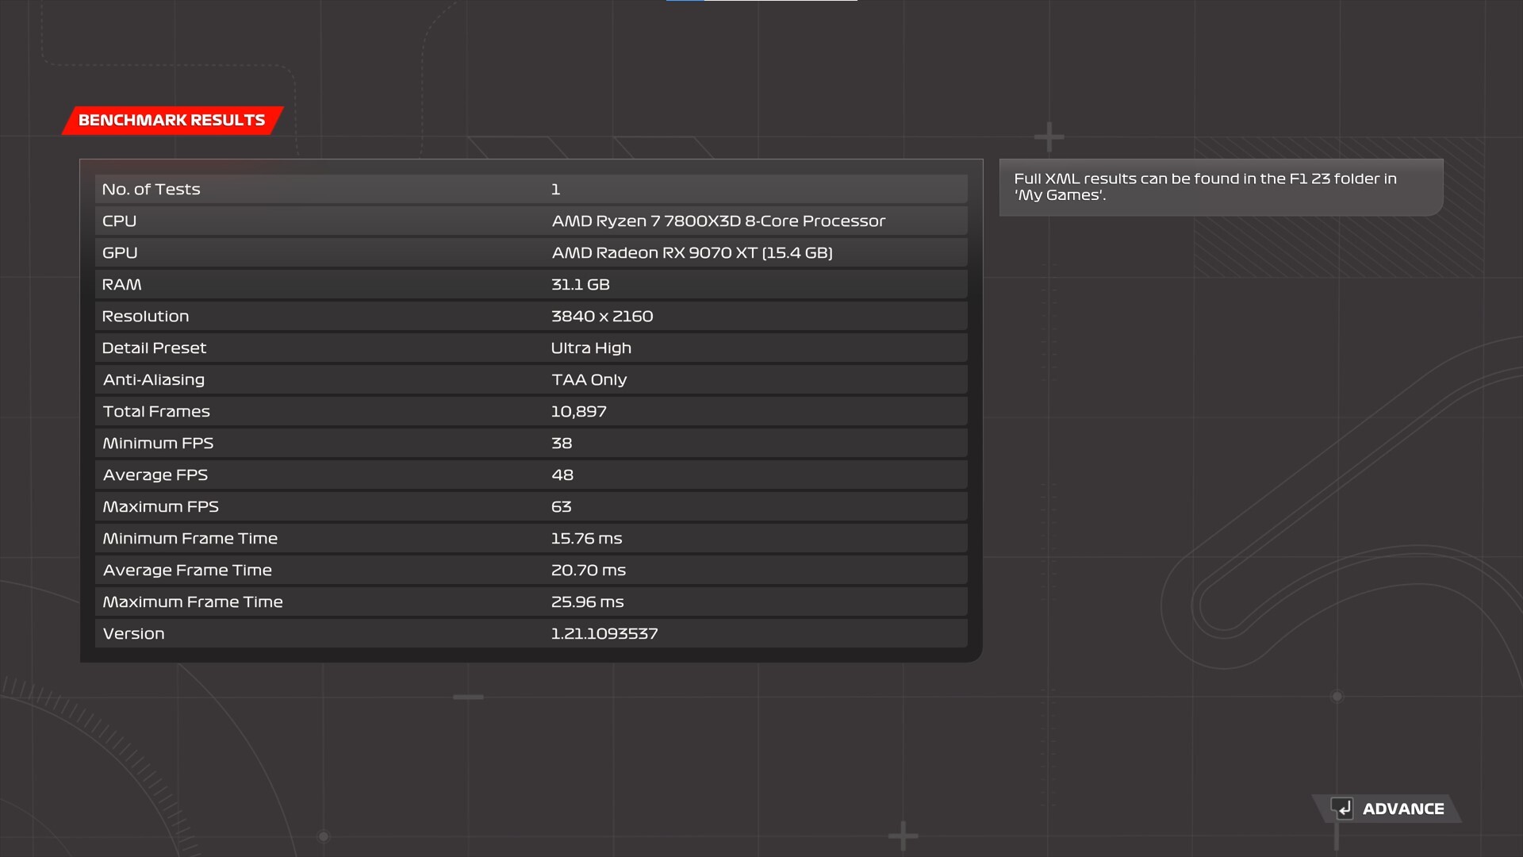Click the GPU row label
Image resolution: width=1523 pixels, height=857 pixels.
tap(120, 253)
